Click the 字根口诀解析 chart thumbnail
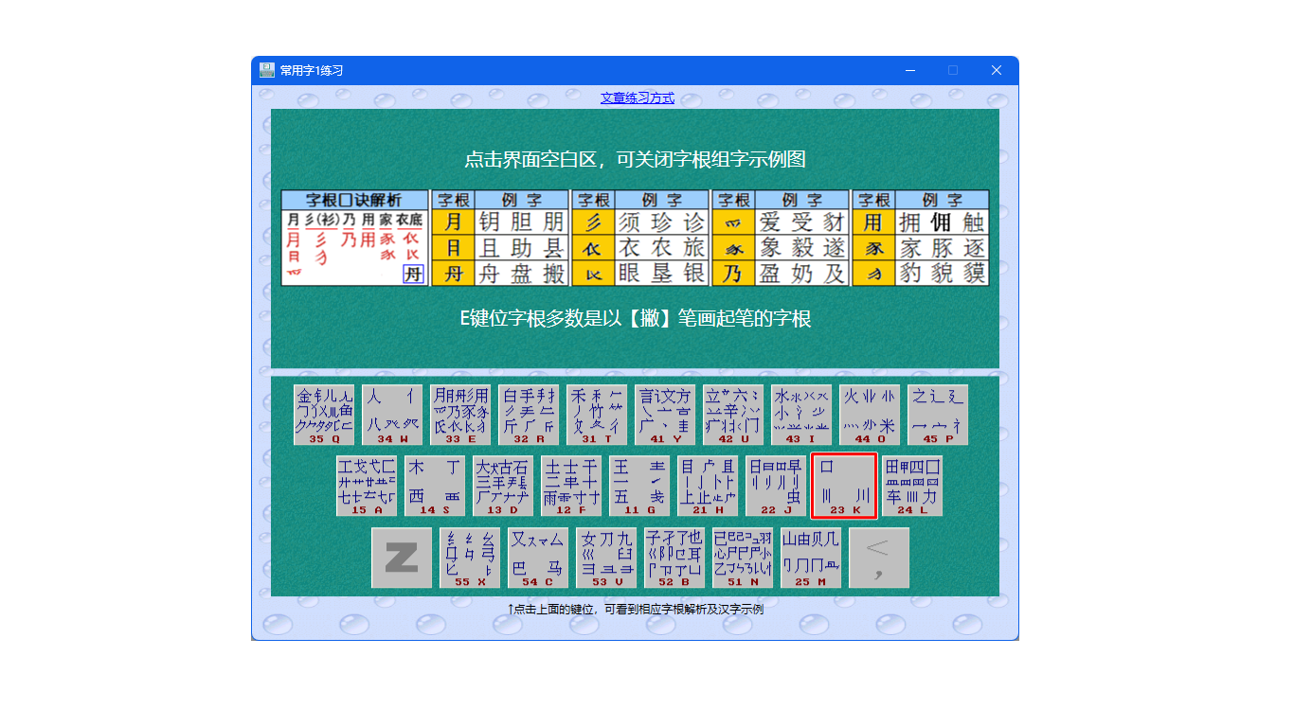 point(354,238)
